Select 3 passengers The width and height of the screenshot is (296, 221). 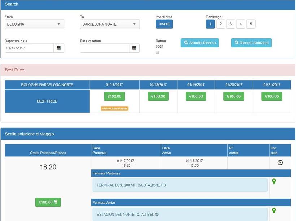(x=230, y=24)
